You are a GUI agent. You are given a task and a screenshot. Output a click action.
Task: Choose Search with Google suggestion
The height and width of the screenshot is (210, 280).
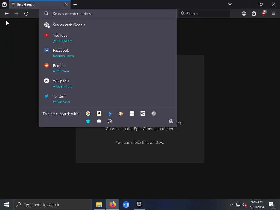pos(108,25)
